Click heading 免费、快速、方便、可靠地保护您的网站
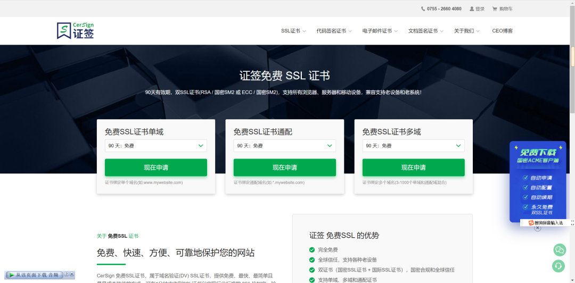This screenshot has width=575, height=283. (x=176, y=253)
